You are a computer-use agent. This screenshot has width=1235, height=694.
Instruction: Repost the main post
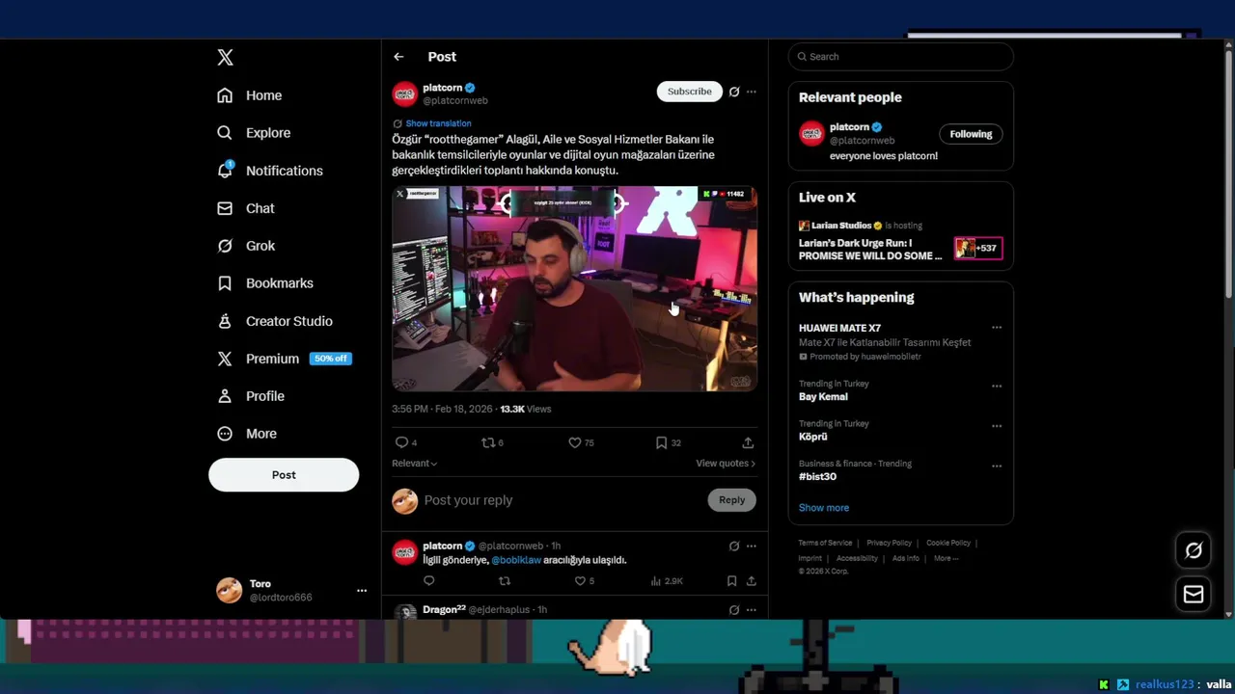(x=488, y=442)
